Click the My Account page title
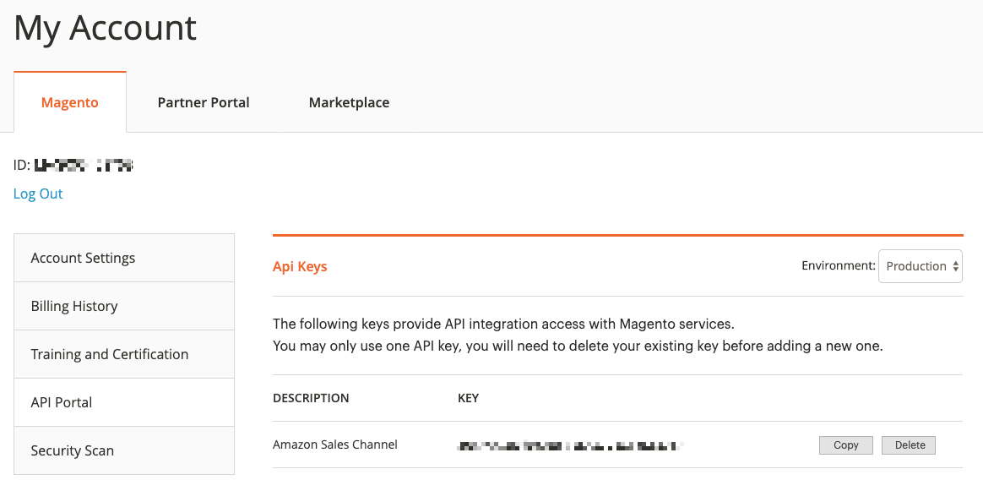The image size is (983, 480). click(x=106, y=29)
